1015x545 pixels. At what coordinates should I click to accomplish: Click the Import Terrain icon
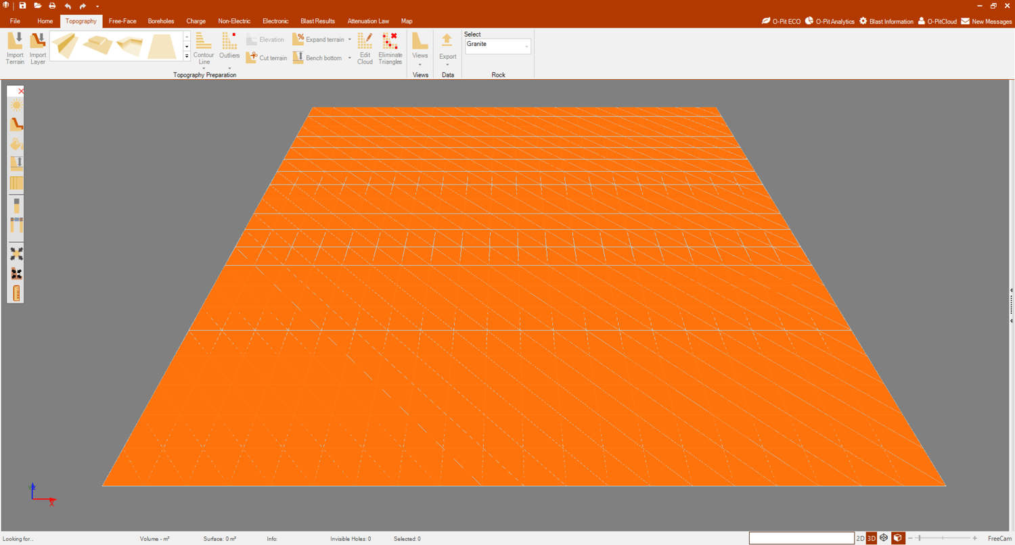(x=15, y=49)
